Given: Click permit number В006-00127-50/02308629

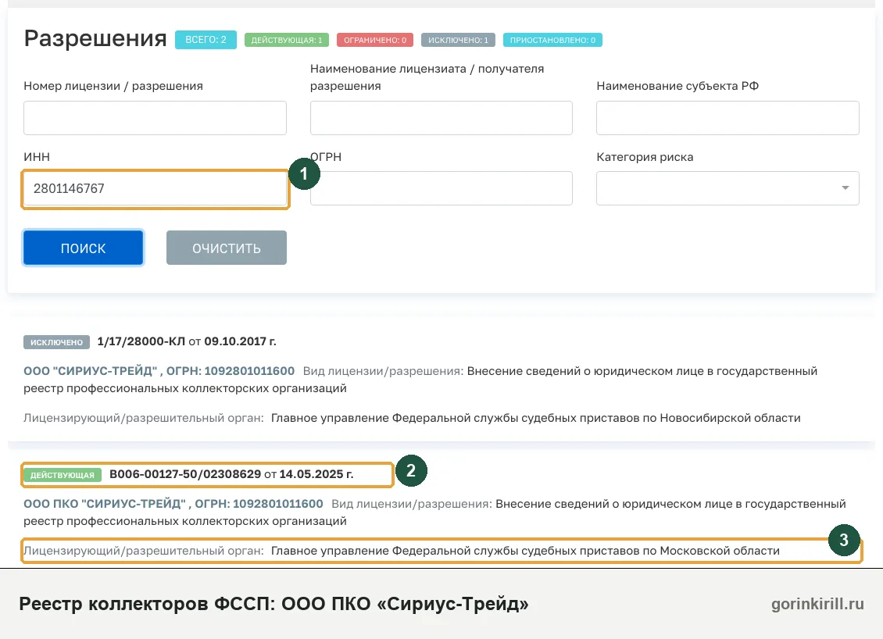Looking at the screenshot, I should [x=185, y=474].
